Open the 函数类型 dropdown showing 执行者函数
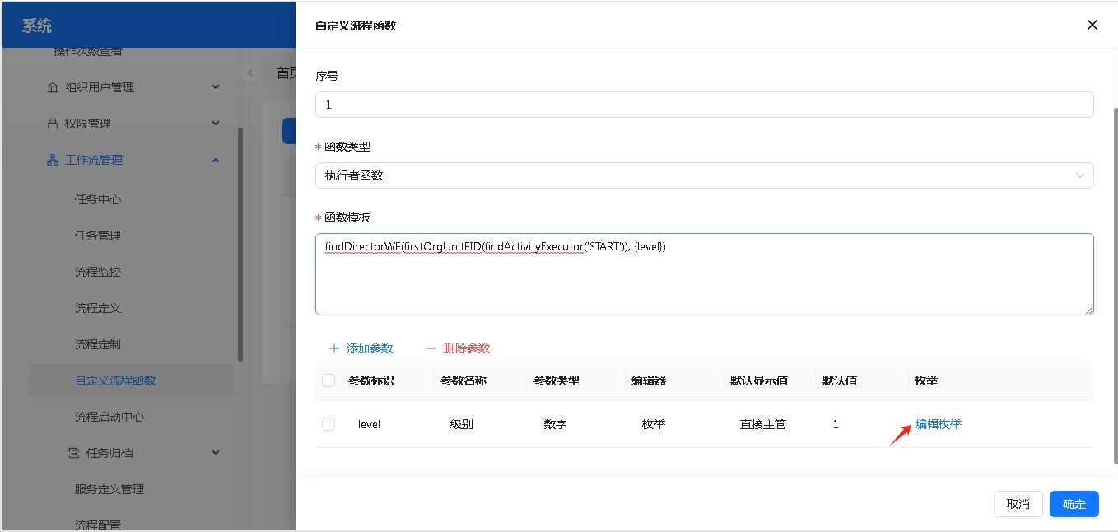Image resolution: width=1118 pixels, height=532 pixels. coord(704,175)
